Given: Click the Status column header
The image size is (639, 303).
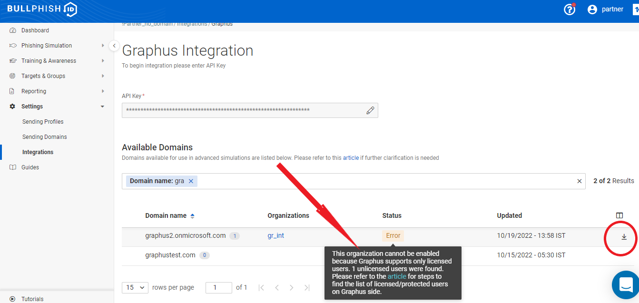Looking at the screenshot, I should tap(392, 215).
